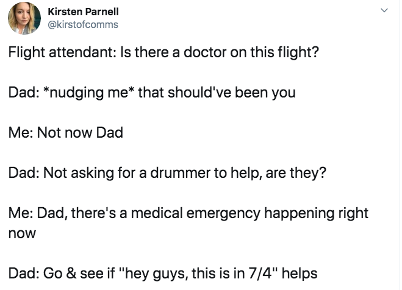Click the standalone wrapped word "now"
Image resolution: width=402 pixels, height=290 pixels.
click(22, 233)
